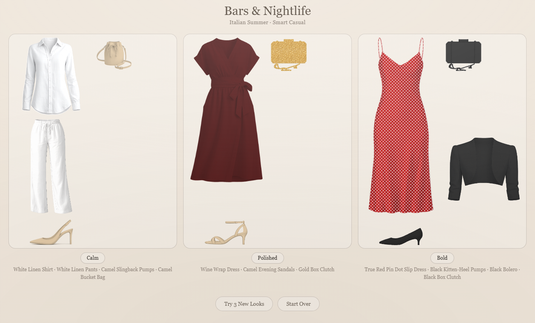Generate outfits with Try 3 New Looks
This screenshot has height=323, width=535.
[x=244, y=304]
